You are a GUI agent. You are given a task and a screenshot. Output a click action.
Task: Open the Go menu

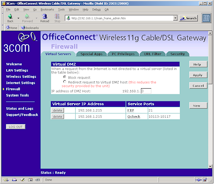click(35, 10)
